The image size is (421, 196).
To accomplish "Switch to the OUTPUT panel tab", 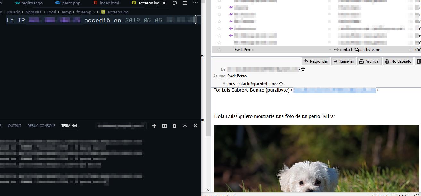I will pos(14,126).
